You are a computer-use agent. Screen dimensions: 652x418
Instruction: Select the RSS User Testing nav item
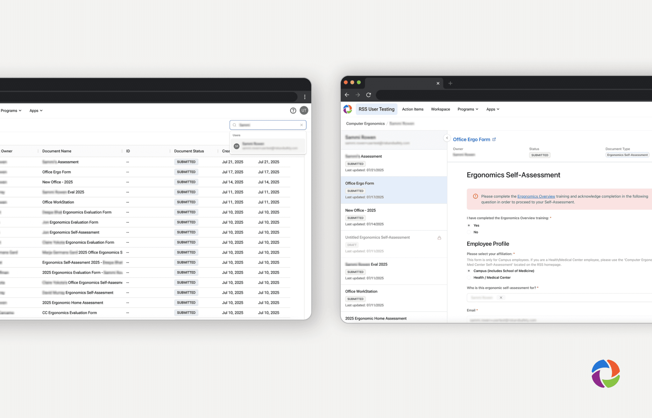click(x=376, y=109)
